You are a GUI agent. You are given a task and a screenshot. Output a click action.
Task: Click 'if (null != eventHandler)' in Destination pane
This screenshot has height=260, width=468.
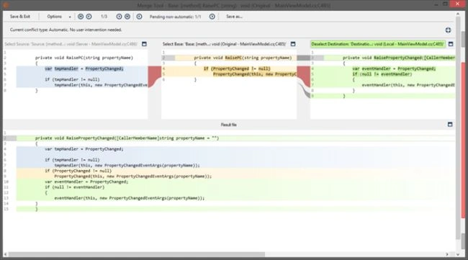(382, 74)
